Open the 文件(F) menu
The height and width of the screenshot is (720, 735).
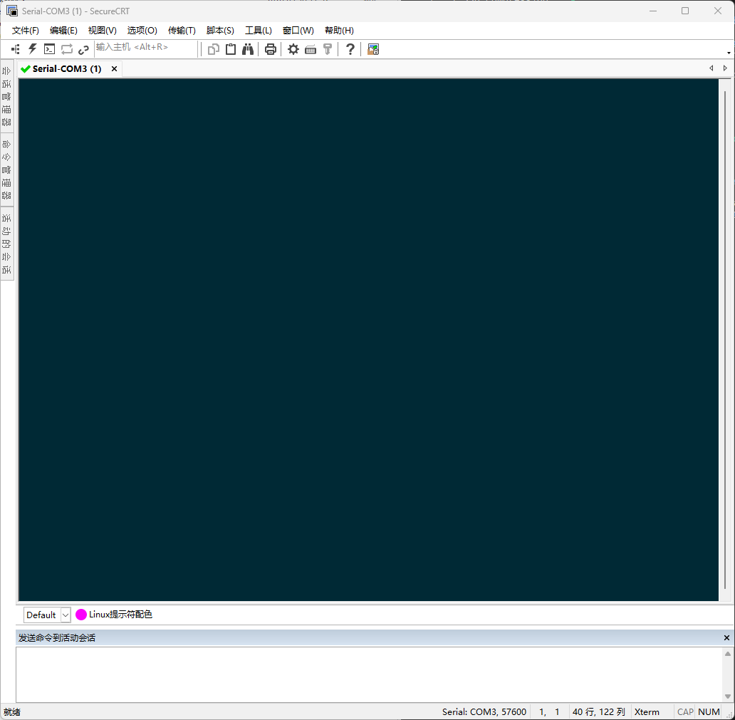click(x=26, y=31)
